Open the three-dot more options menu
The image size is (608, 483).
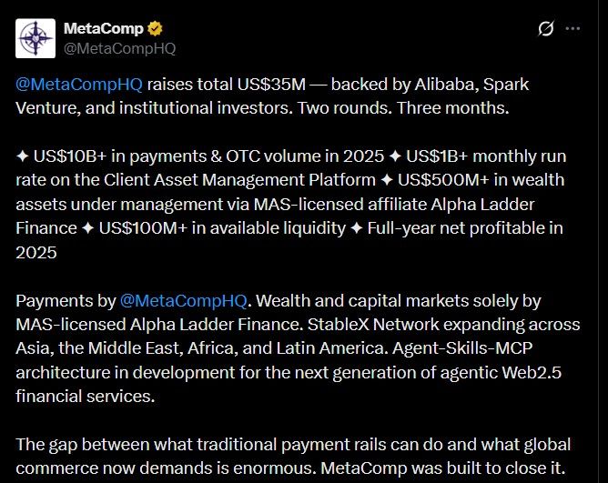[x=573, y=29]
